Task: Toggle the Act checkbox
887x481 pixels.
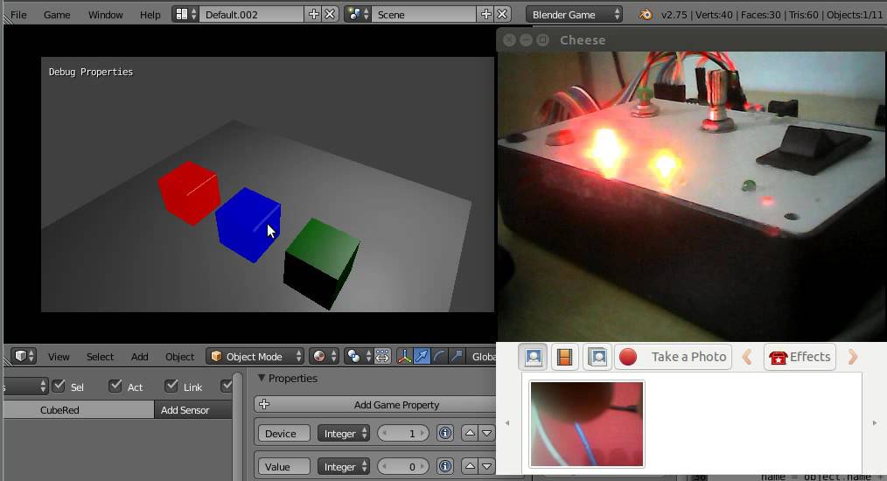Action: click(x=115, y=386)
